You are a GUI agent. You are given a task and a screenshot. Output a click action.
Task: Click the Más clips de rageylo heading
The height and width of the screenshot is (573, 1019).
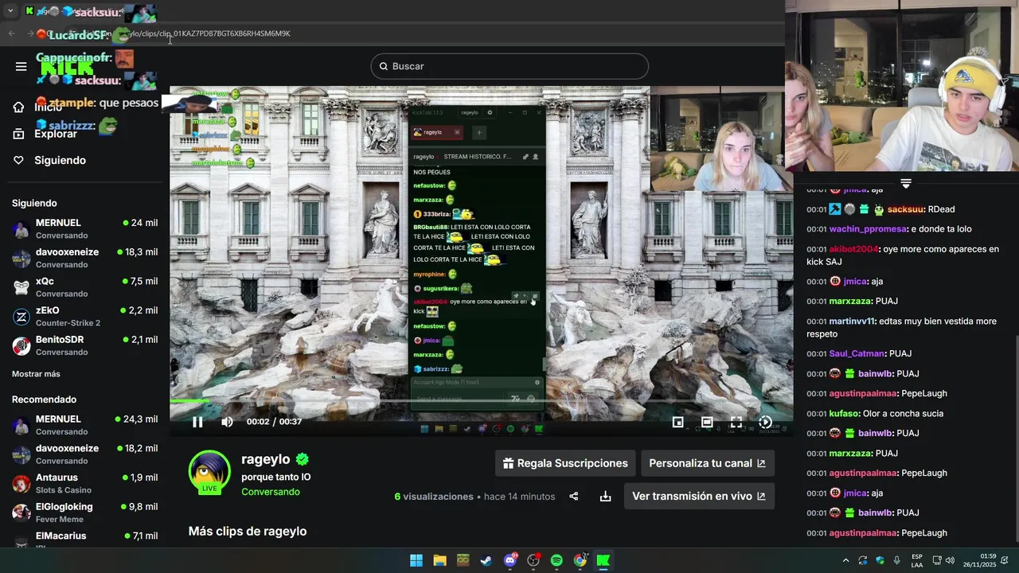click(x=248, y=531)
